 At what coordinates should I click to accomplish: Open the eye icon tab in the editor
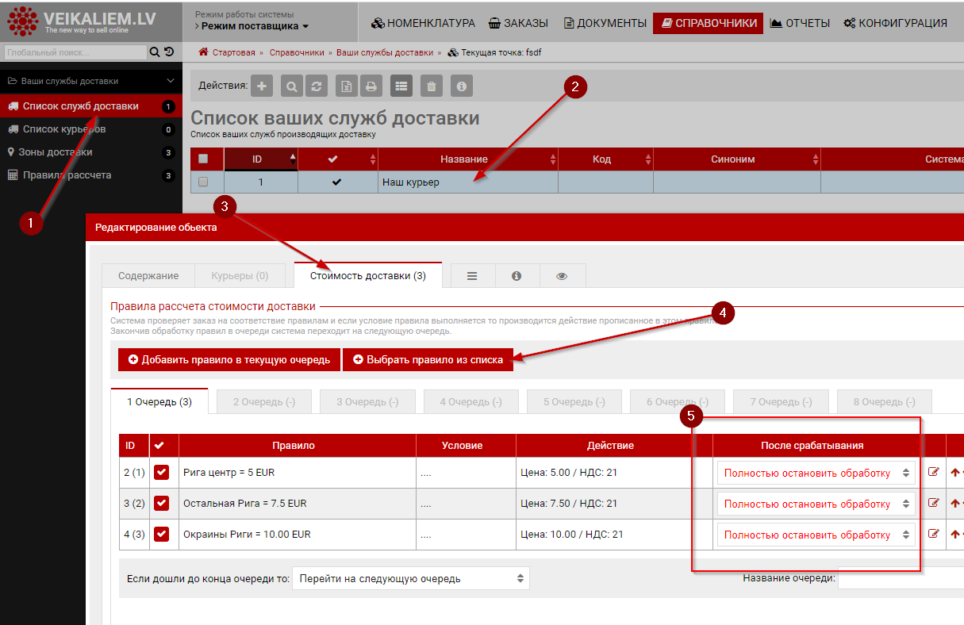point(562,276)
